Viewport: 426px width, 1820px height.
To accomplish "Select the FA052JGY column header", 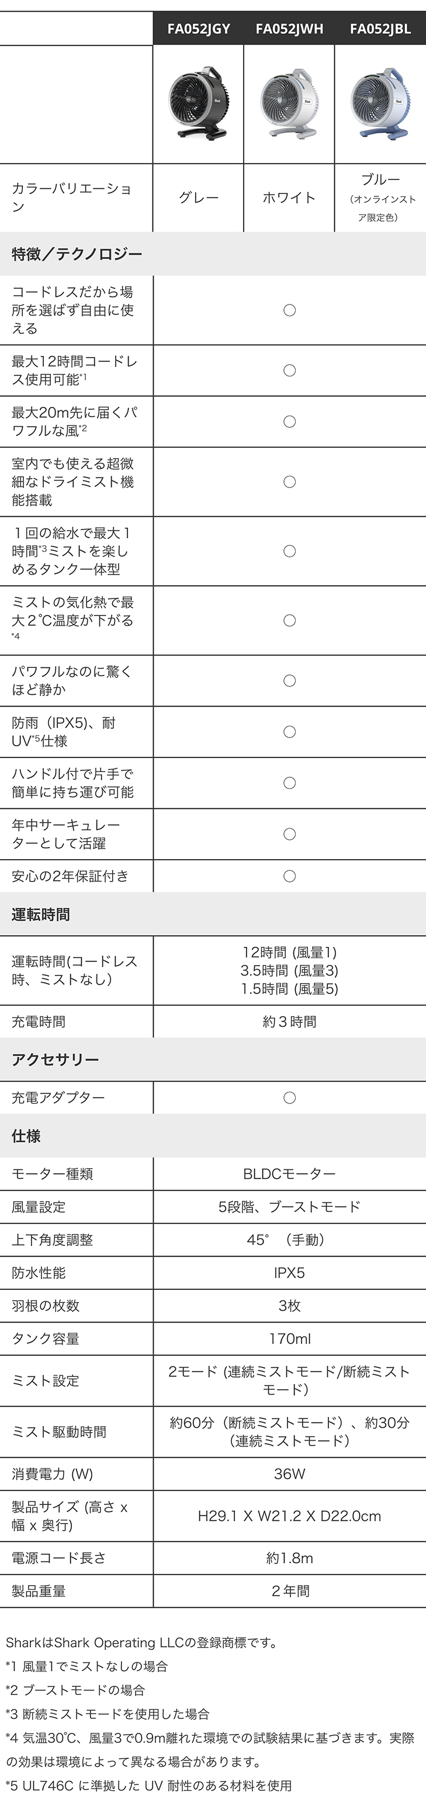I will tap(199, 29).
